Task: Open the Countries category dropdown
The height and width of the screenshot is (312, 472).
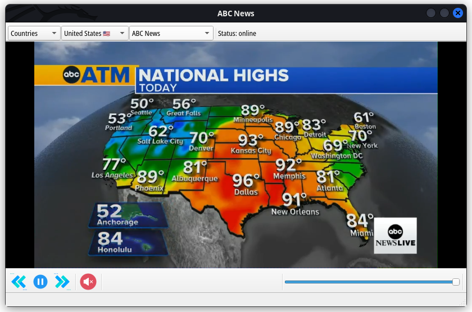Action: [x=33, y=33]
